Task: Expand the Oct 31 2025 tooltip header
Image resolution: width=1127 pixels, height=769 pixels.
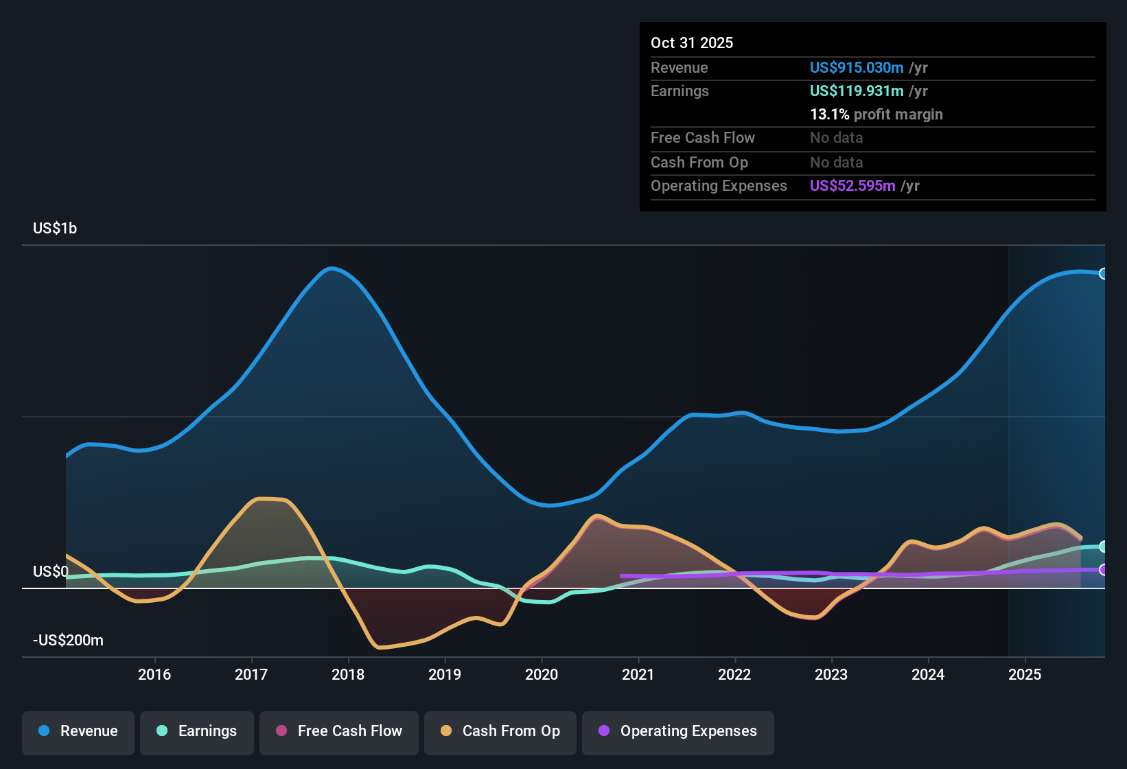Action: point(692,43)
